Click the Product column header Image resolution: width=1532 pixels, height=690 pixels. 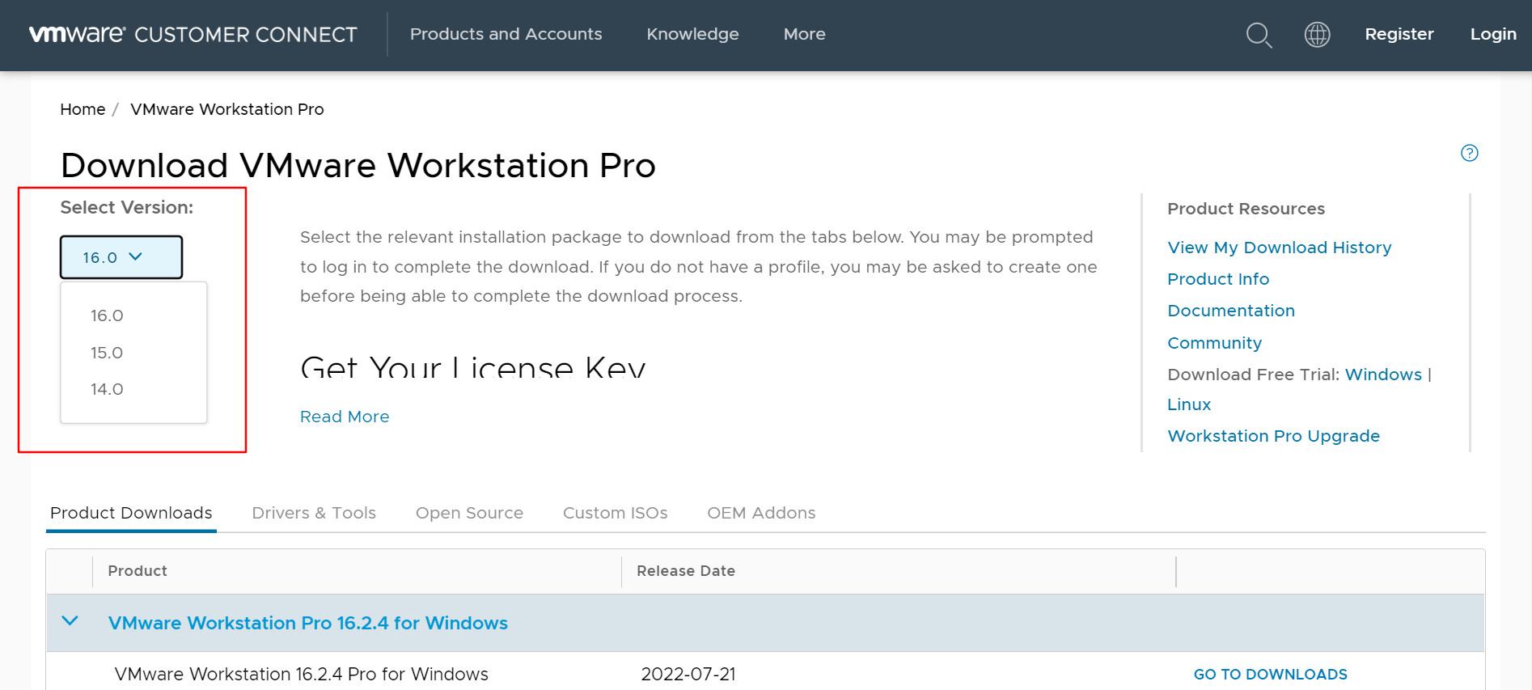138,571
